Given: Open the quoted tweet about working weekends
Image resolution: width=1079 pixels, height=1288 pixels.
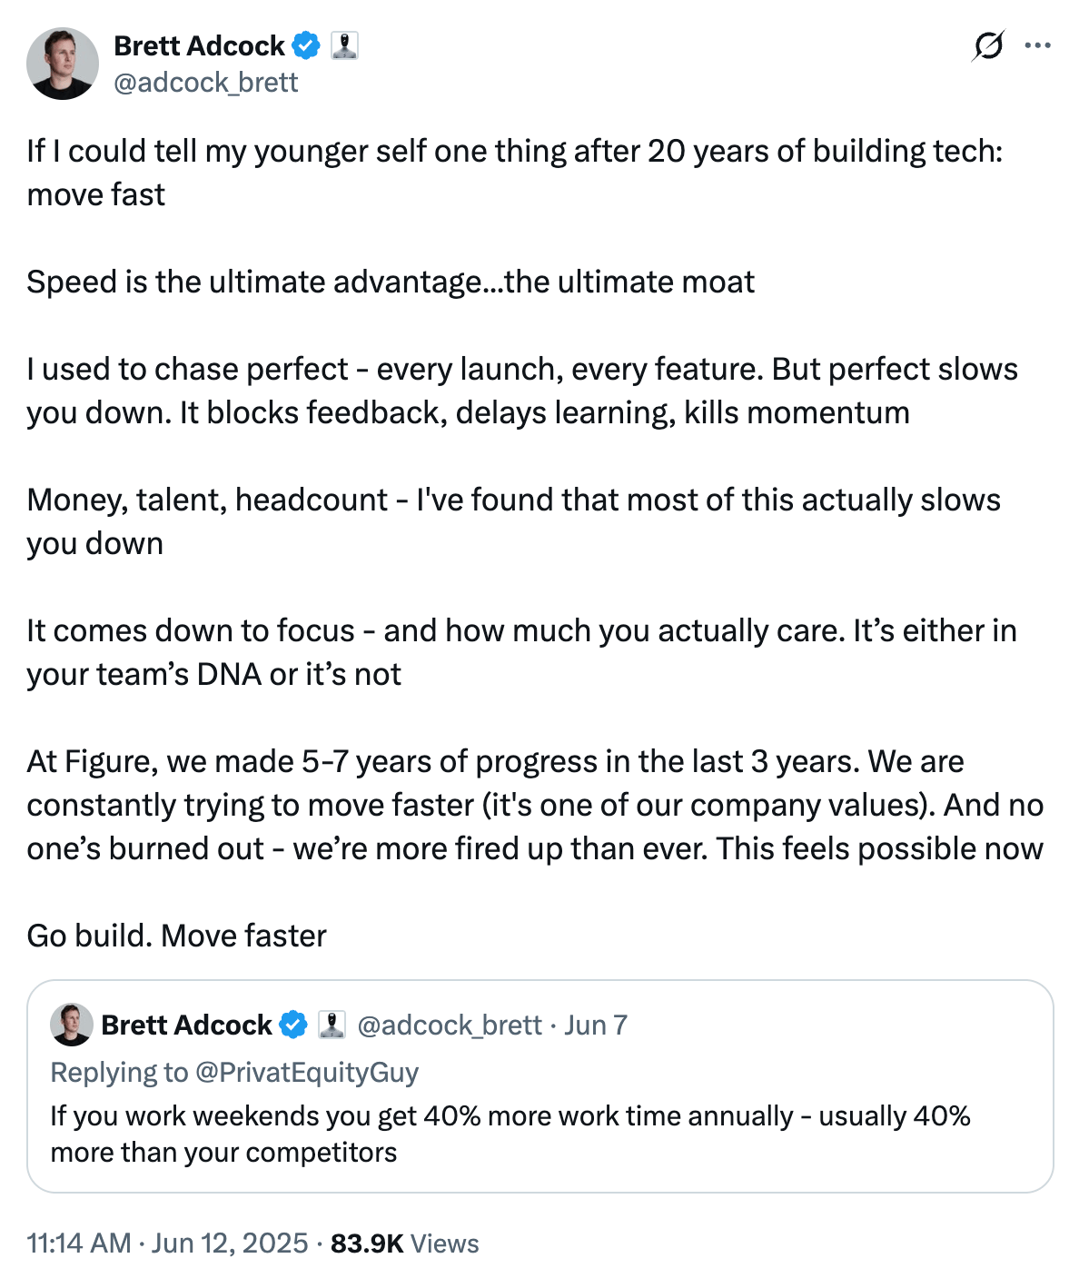Looking at the screenshot, I should [x=509, y=1134].
